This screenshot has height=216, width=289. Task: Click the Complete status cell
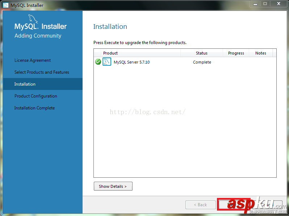click(x=202, y=62)
